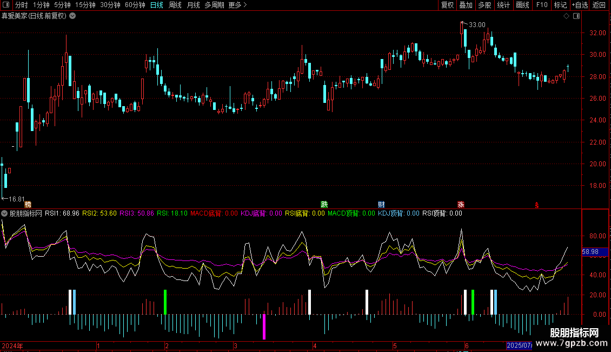Select the 周线 weekly chart tab
The width and height of the screenshot is (611, 352).
pos(175,5)
